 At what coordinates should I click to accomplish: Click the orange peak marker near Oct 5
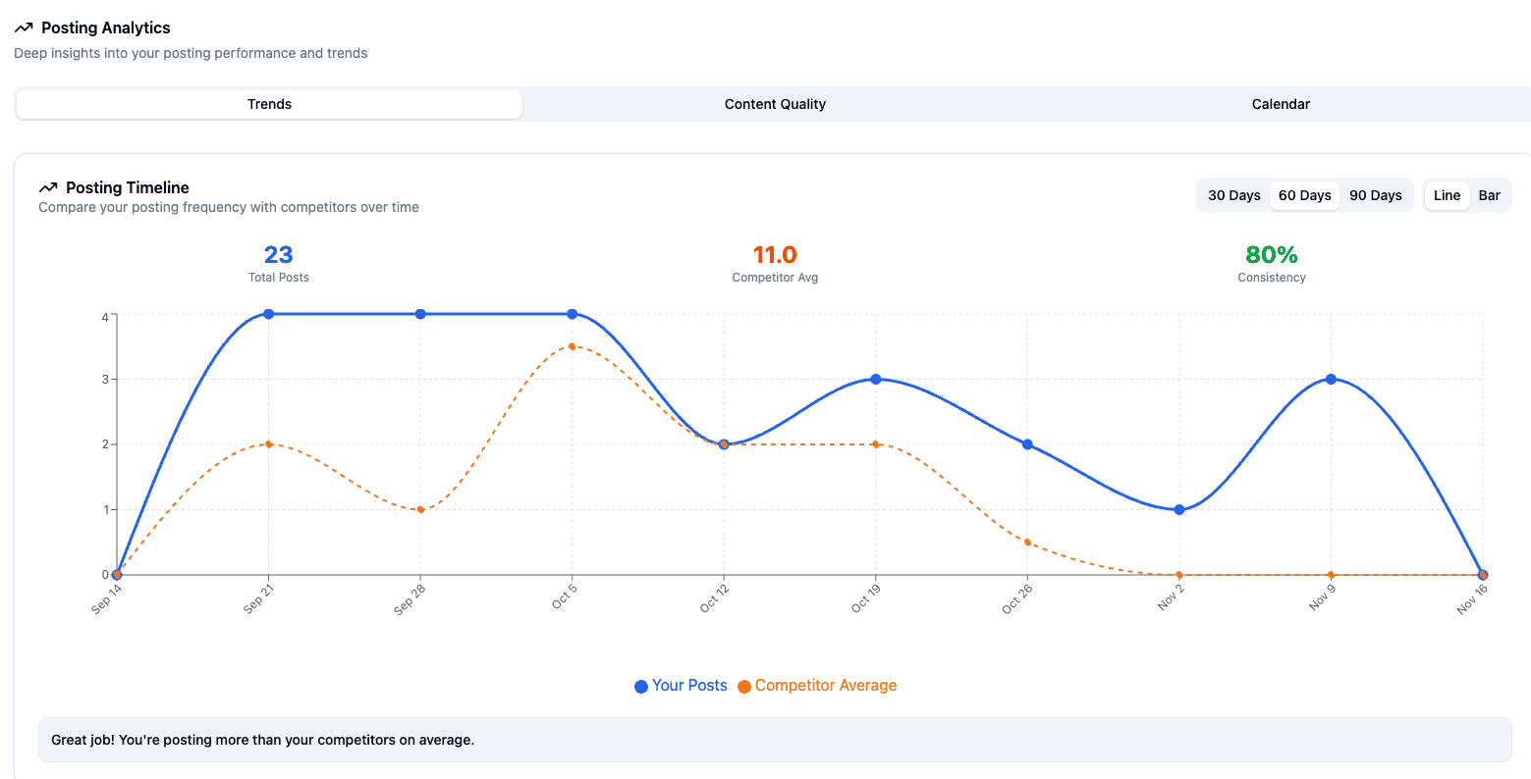click(x=573, y=346)
